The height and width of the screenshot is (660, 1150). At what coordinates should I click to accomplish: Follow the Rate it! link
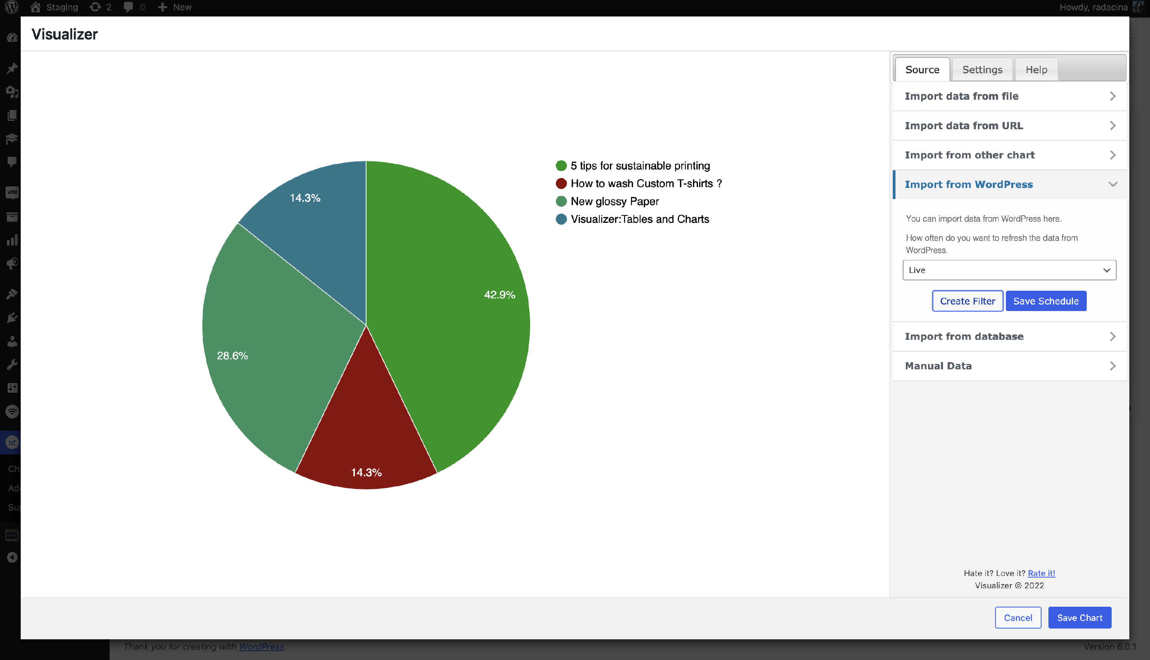click(x=1041, y=573)
